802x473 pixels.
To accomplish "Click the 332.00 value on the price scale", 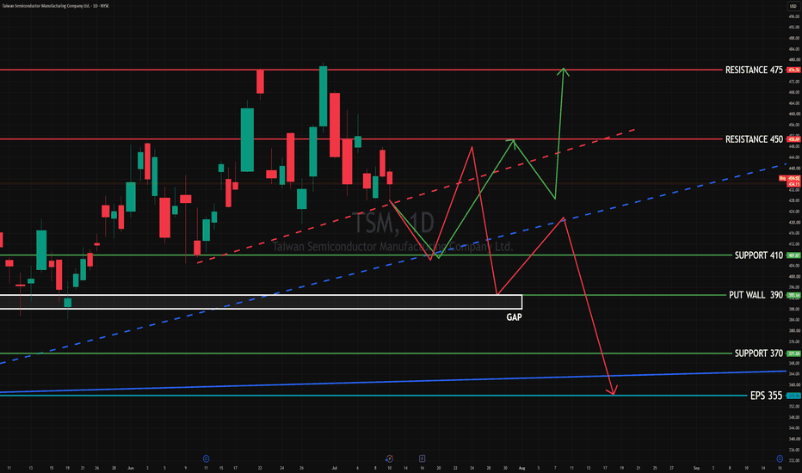I will point(793,460).
